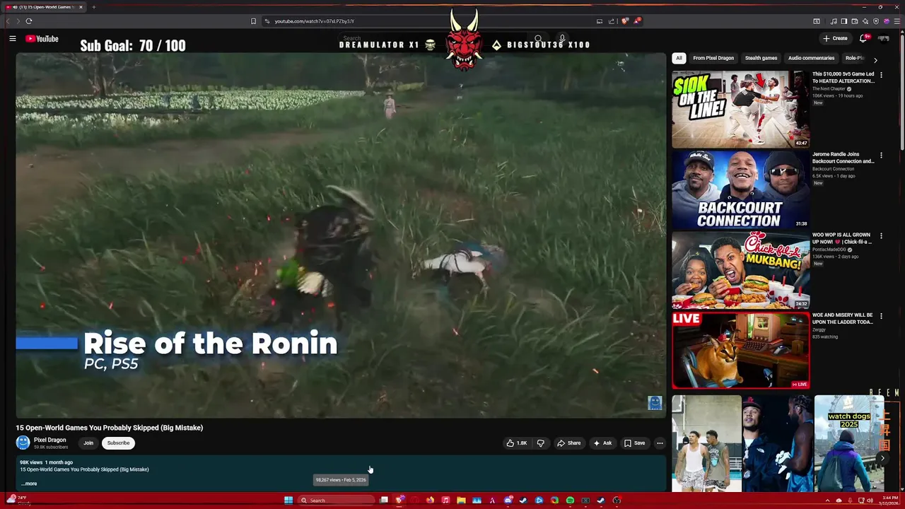Share the video

pyautogui.click(x=568, y=443)
